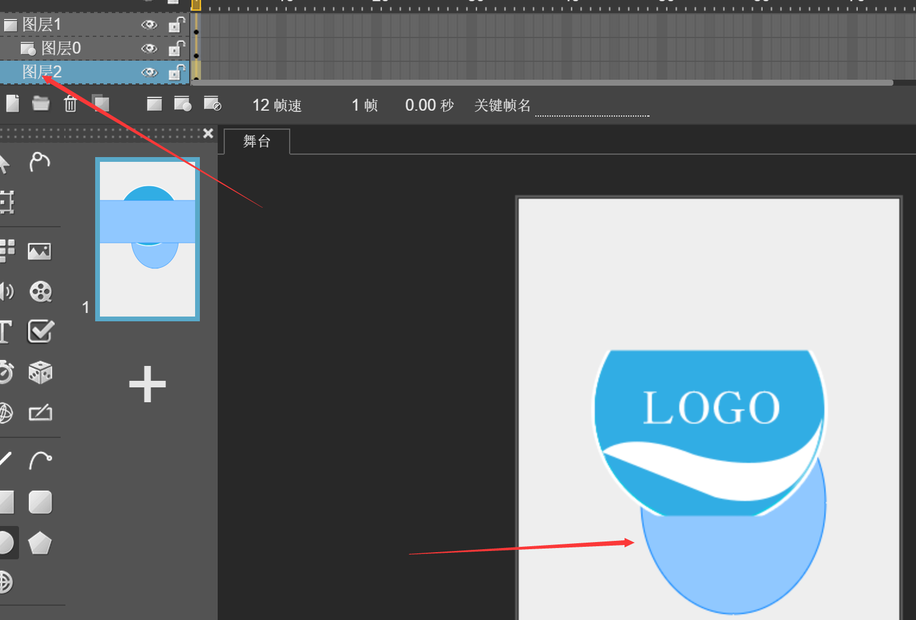Select the rounded rectangle shape tool
Screen dimensions: 916x620
[40, 502]
